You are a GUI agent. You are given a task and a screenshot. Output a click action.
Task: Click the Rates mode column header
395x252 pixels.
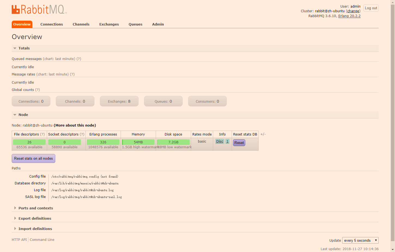pos(202,134)
